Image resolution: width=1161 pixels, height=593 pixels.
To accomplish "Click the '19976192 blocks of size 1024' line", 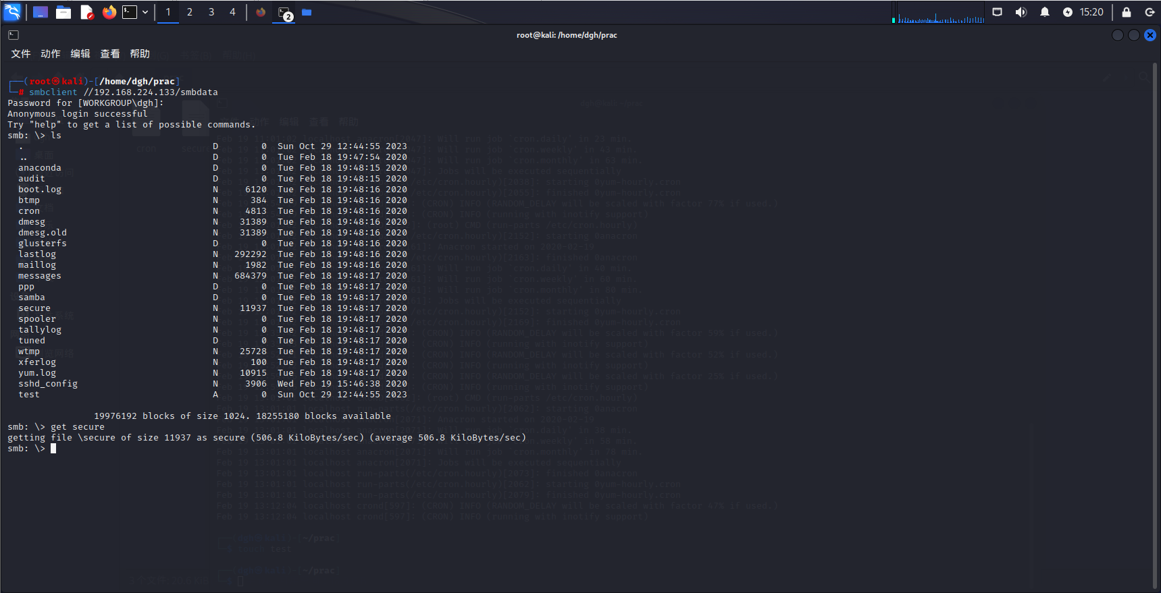I will [x=242, y=416].
